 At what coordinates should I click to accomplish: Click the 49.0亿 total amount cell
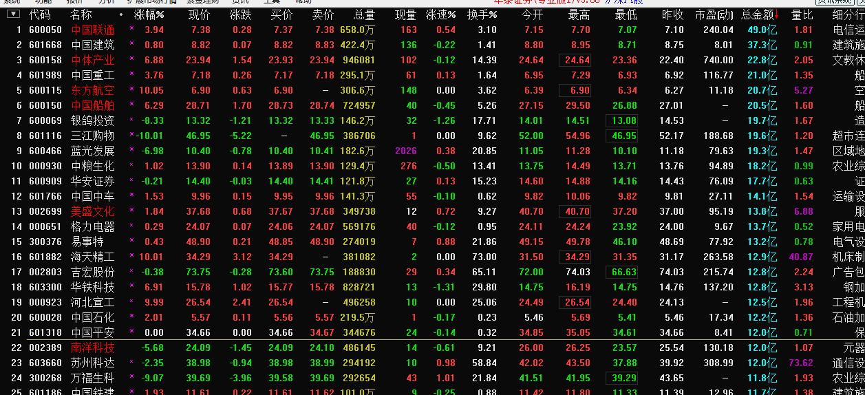762,30
